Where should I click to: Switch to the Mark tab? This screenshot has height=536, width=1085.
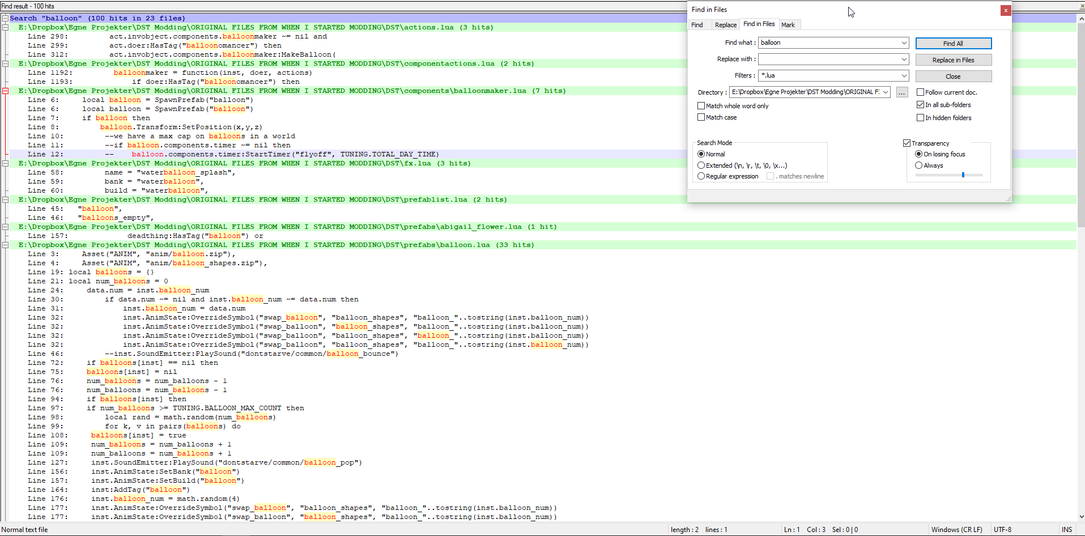[788, 25]
